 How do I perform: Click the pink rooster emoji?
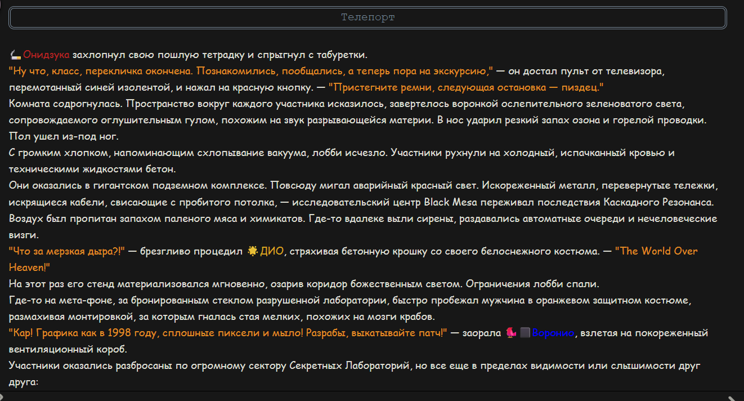tap(510, 333)
